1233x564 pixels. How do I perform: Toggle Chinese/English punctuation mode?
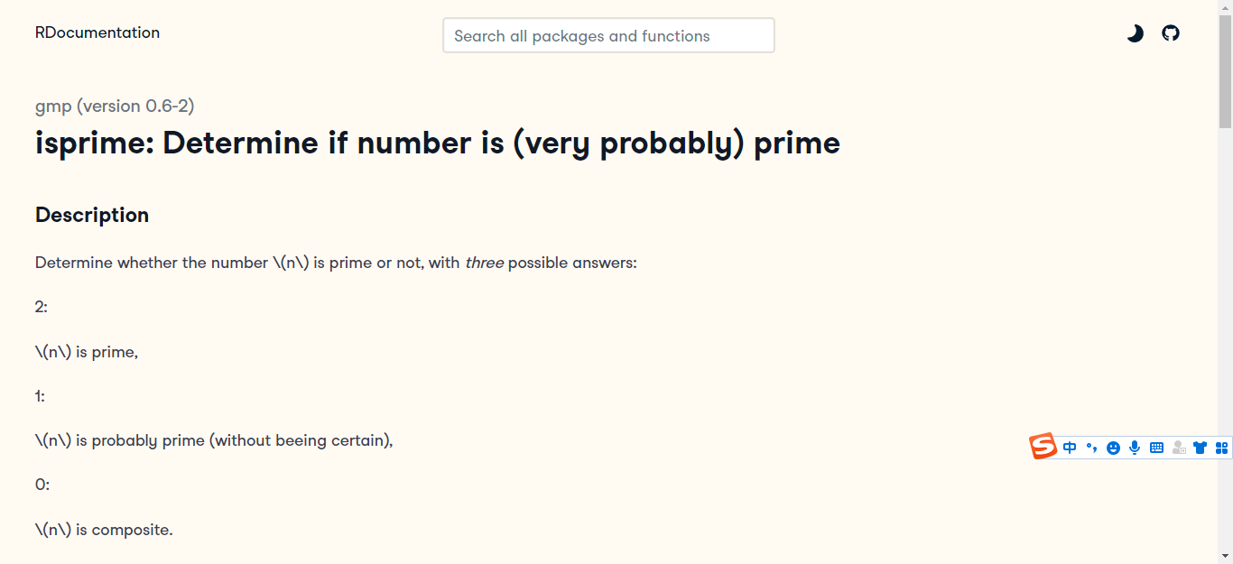tap(1091, 447)
